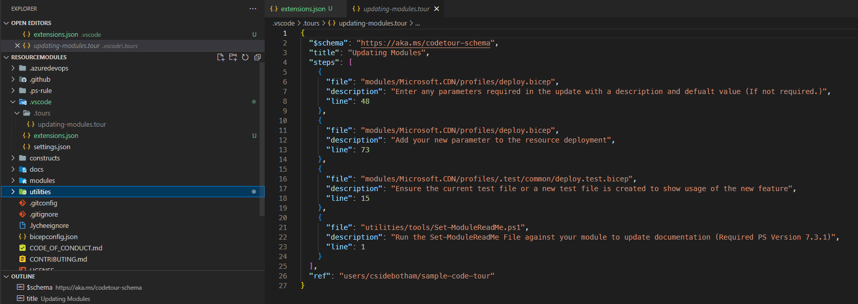858x304 pixels.
Task: Collapse the .tours folder
Action: point(17,113)
